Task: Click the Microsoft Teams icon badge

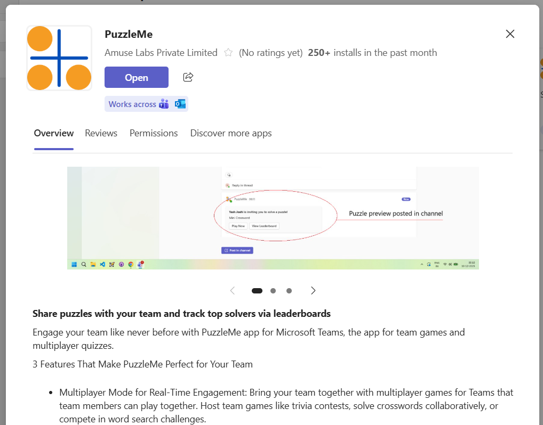Action: (x=164, y=104)
